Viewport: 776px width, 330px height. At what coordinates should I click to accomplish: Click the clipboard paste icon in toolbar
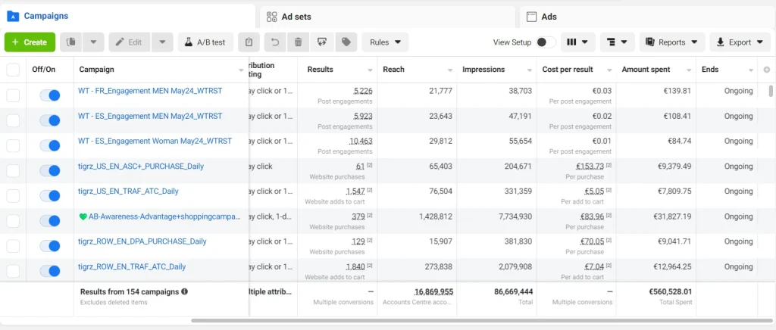pos(249,42)
